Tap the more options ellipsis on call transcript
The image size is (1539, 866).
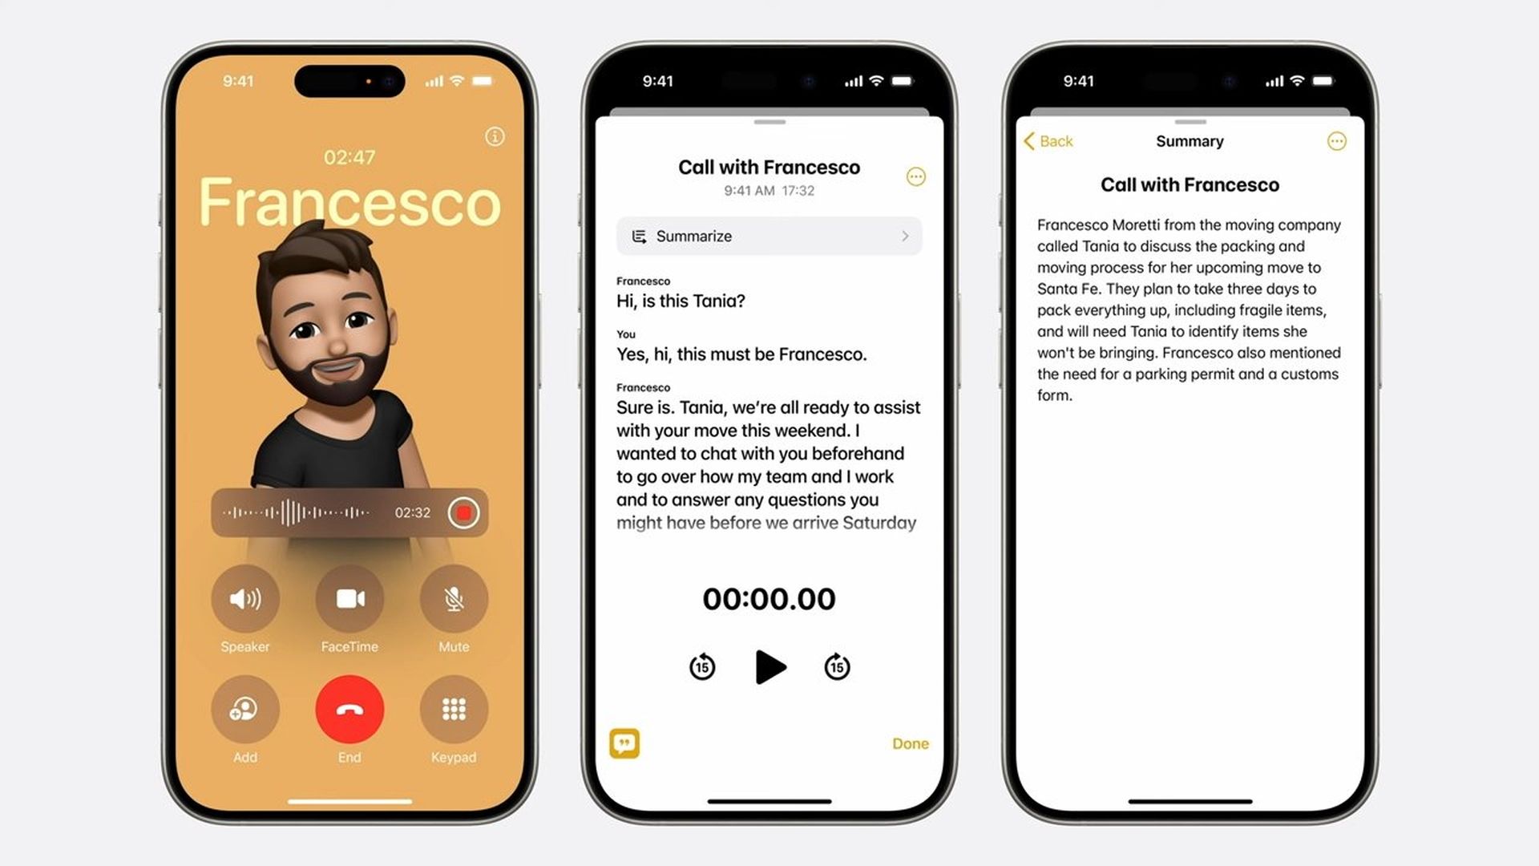916,176
